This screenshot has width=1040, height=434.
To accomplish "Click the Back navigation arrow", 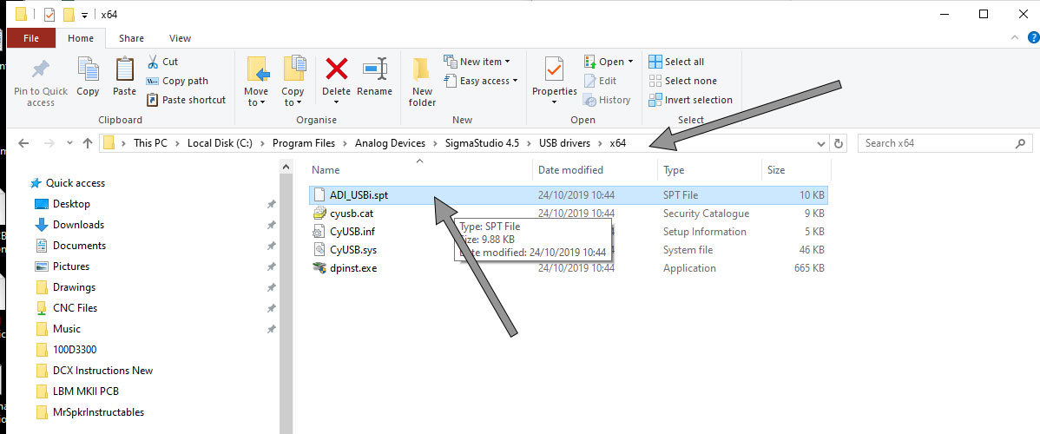I will click(x=23, y=143).
